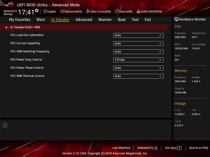Click the Hardware Monitor title
This screenshot has height=157, width=210.
point(192,19)
